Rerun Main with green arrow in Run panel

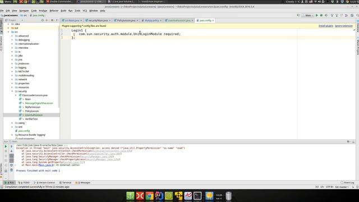pos(6,146)
